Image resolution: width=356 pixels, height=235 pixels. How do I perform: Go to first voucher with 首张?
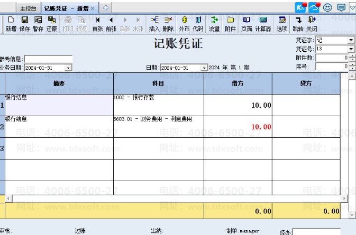[x=97, y=24]
